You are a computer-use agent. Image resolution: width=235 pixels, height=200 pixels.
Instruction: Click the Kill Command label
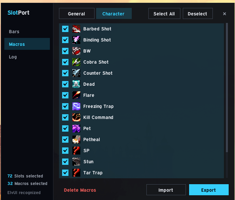(99, 117)
